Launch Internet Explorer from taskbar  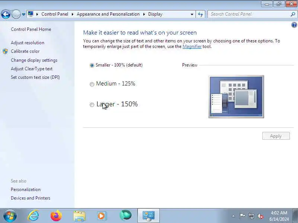pos(34,216)
